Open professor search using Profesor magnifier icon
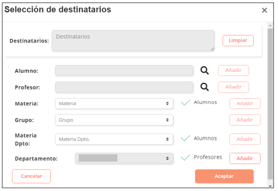The width and height of the screenshot is (278, 191). point(204,87)
